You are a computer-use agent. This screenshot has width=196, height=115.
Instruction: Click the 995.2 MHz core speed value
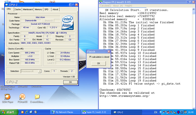[x=30, y=53]
